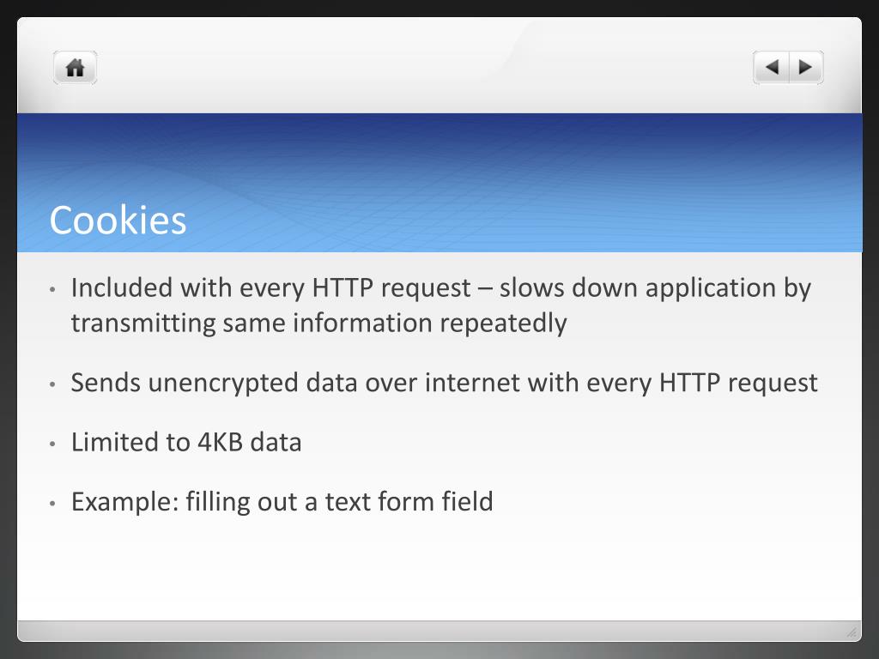Click the resize grip in the slide corner
879x659 pixels.
pyautogui.click(x=852, y=632)
